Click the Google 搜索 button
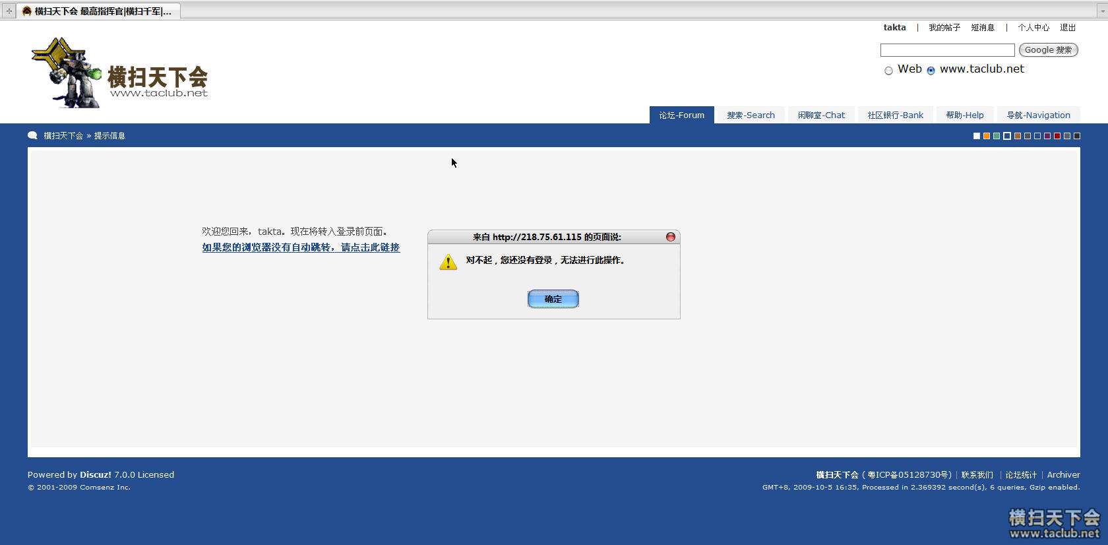The image size is (1108, 545). [x=1048, y=50]
